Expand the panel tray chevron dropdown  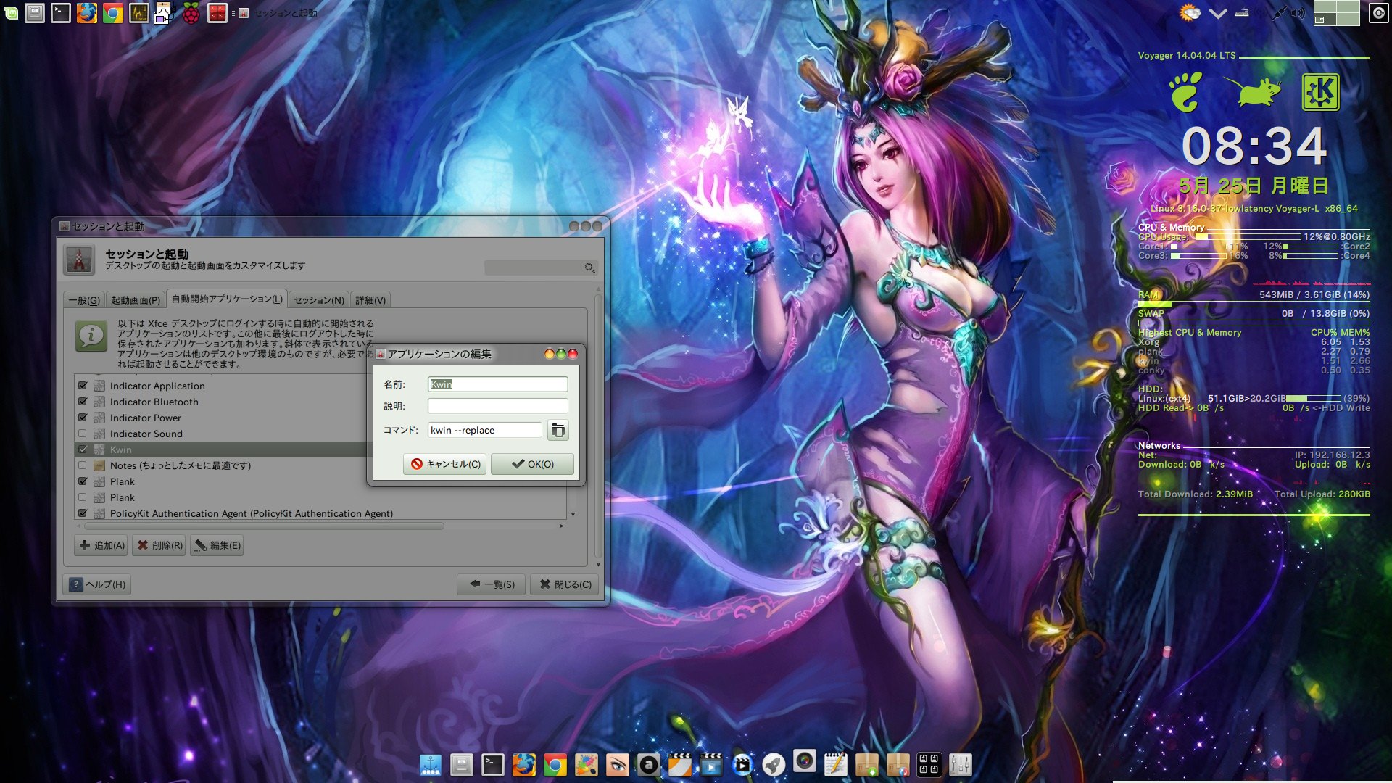(x=1218, y=13)
